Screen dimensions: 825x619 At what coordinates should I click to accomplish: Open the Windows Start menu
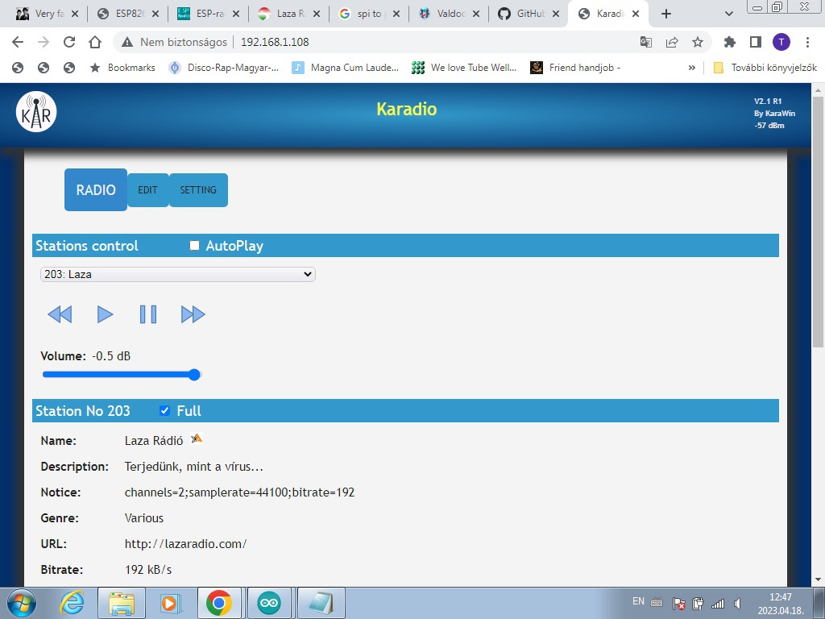click(22, 603)
